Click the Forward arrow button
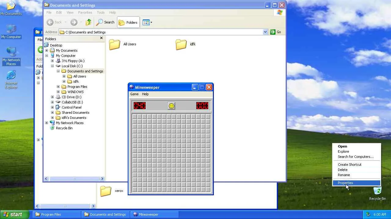 pos(74,22)
